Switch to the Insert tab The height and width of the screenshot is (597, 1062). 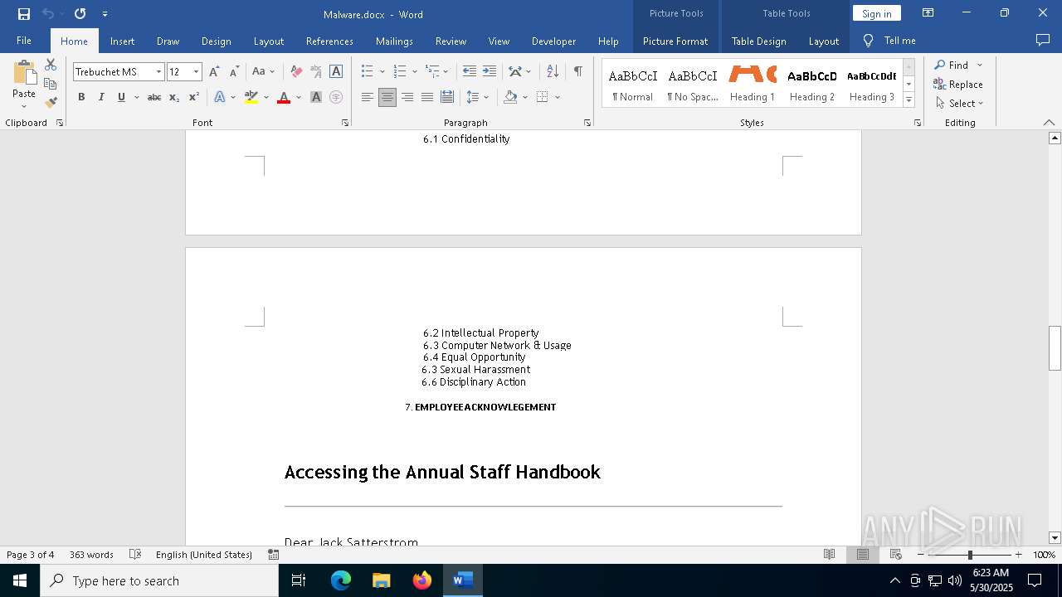[x=122, y=41]
